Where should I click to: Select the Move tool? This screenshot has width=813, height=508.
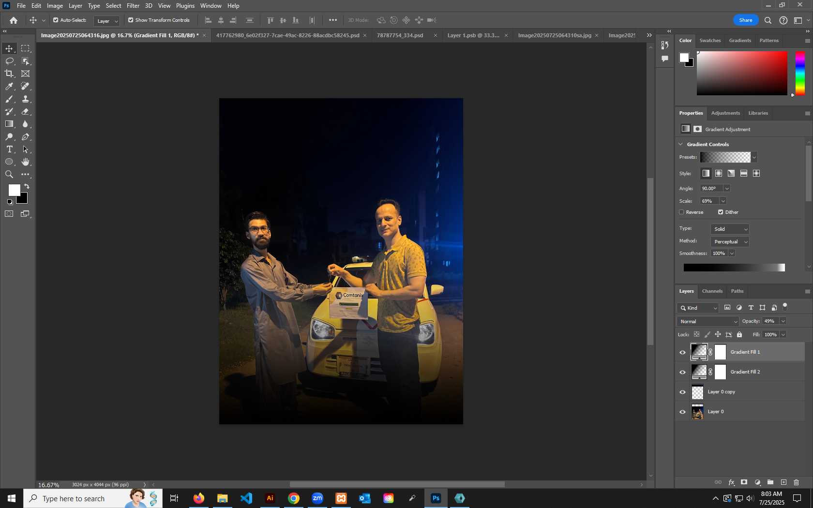pos(9,48)
